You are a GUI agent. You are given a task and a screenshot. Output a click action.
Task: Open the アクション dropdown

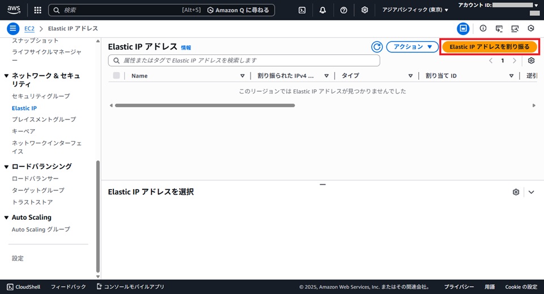pyautogui.click(x=413, y=47)
